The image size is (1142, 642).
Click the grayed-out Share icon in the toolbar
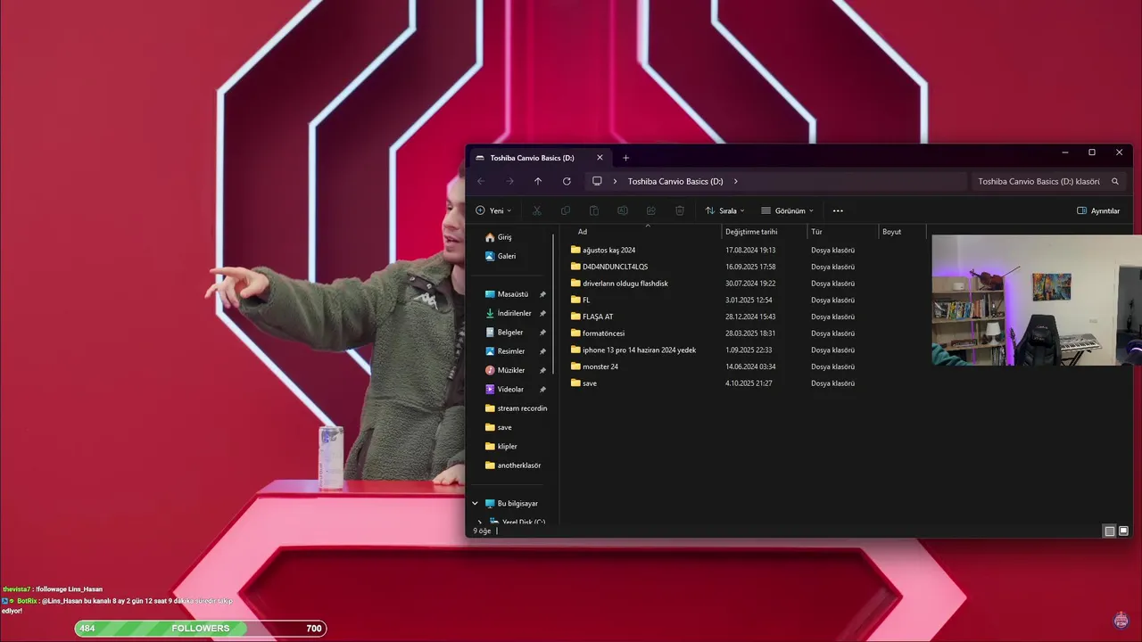(651, 210)
